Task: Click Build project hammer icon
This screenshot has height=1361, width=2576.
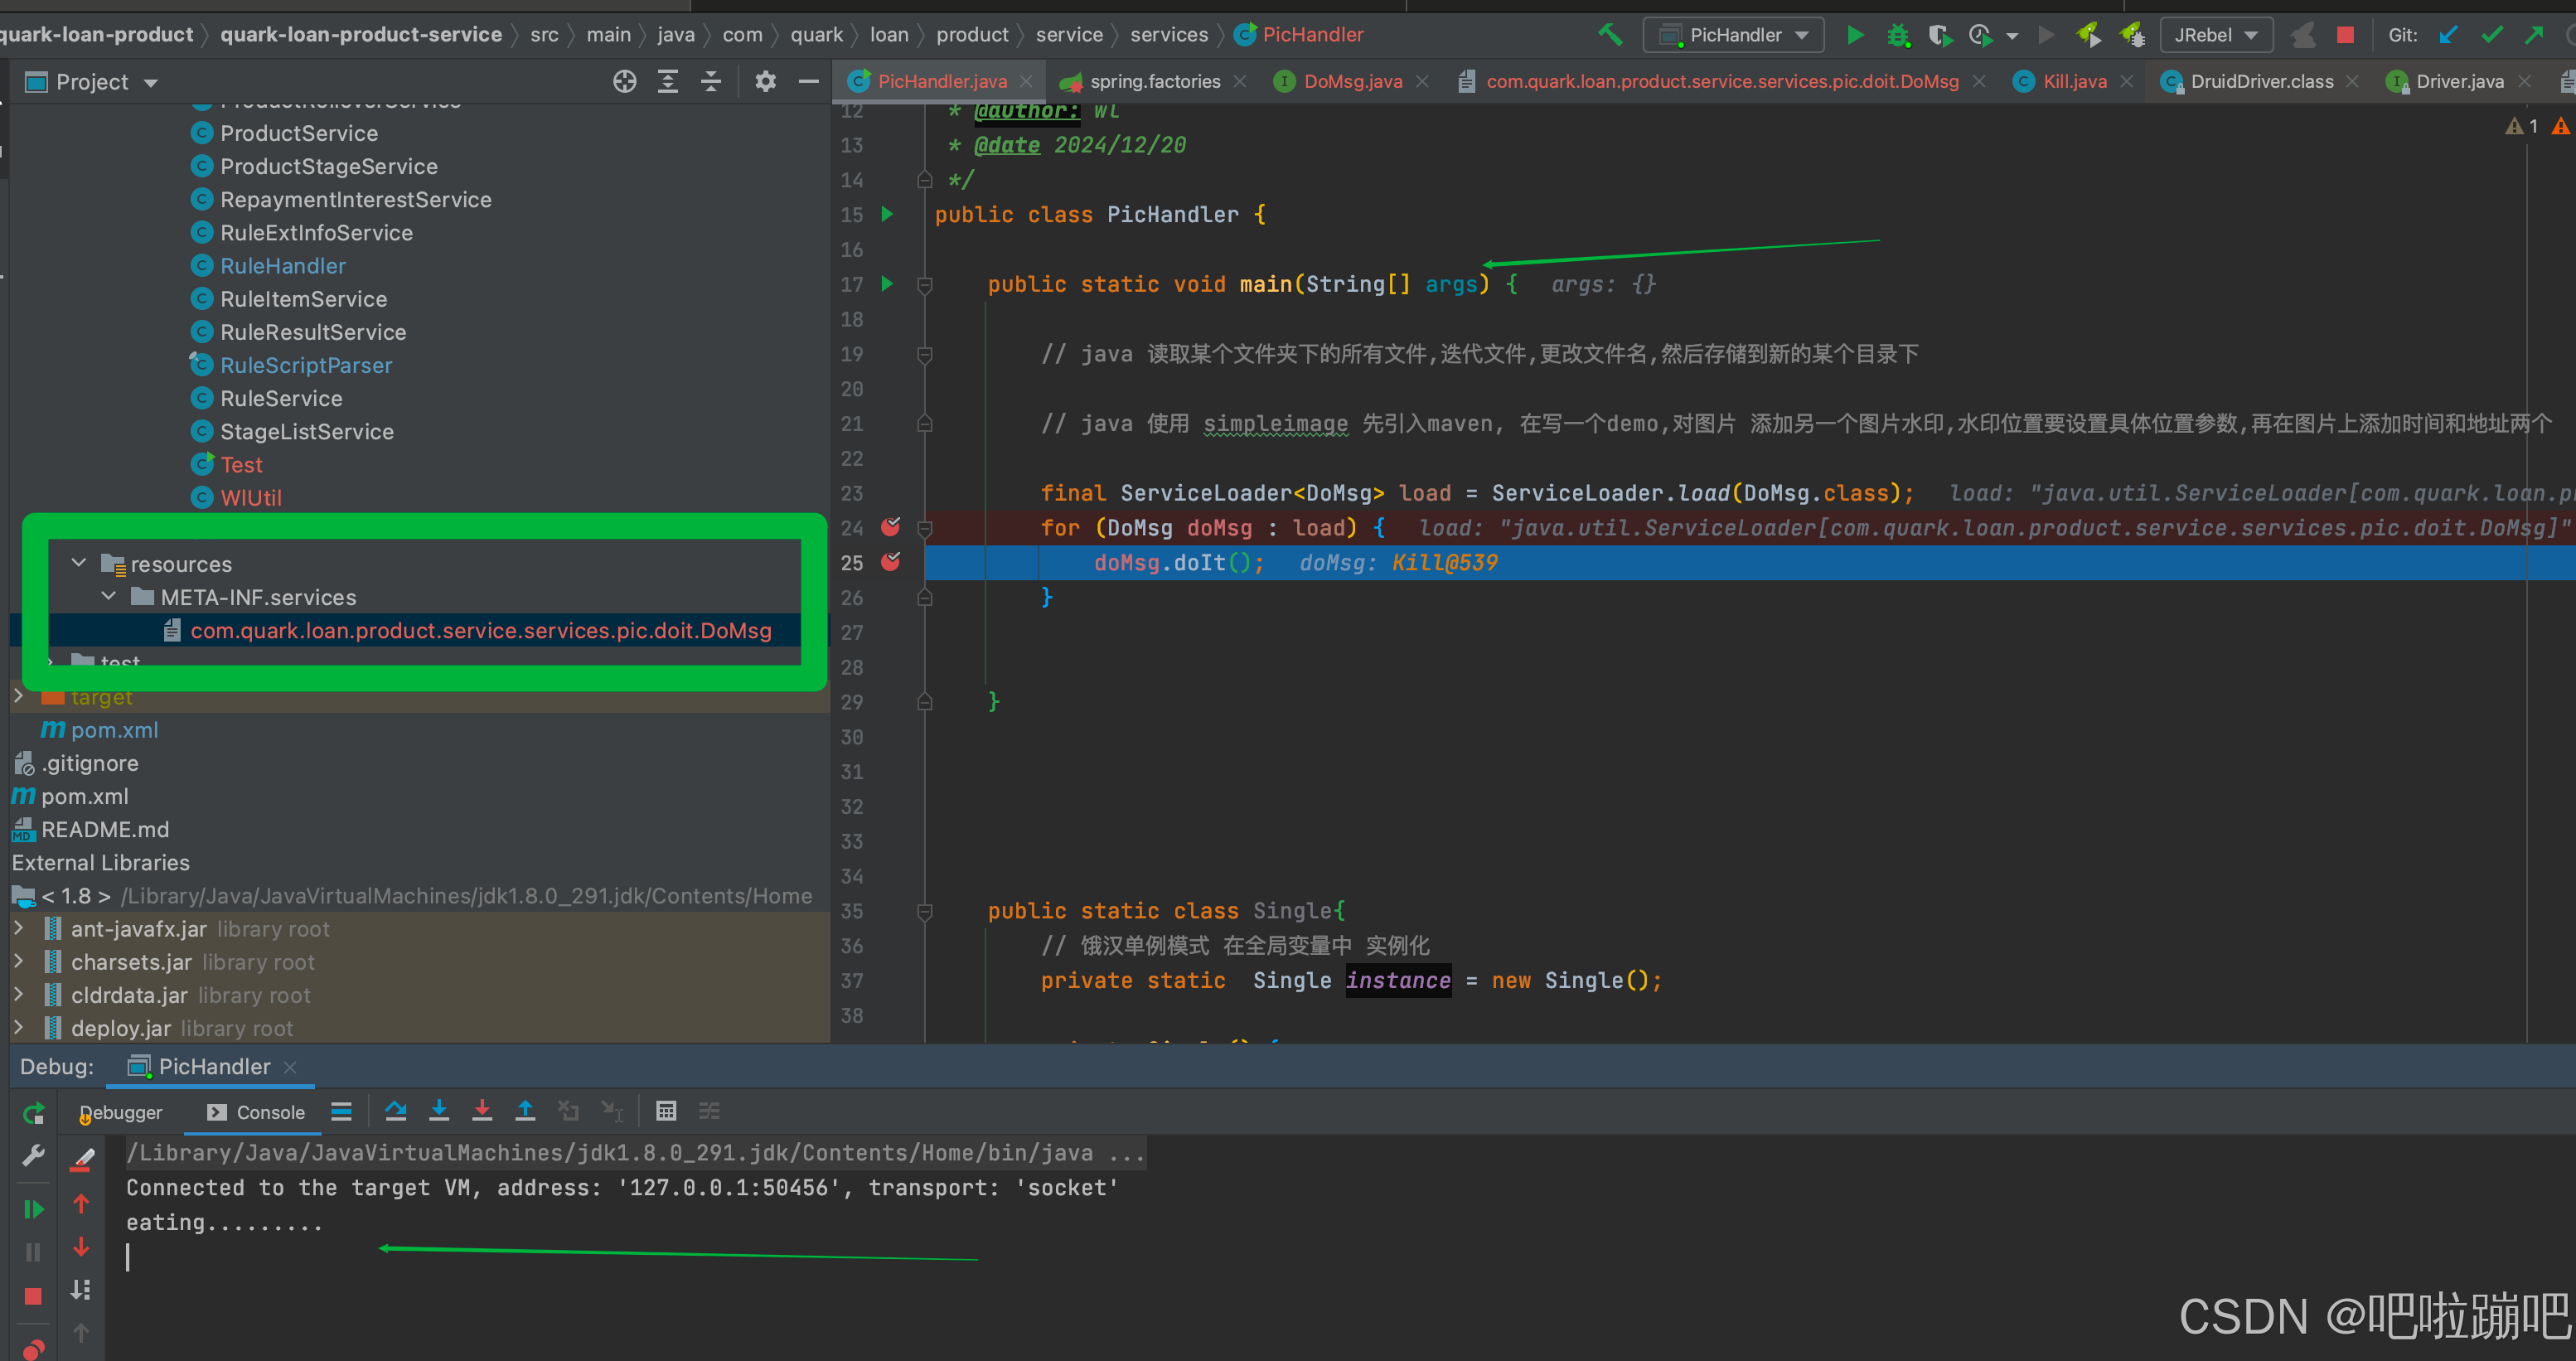Action: [1609, 35]
